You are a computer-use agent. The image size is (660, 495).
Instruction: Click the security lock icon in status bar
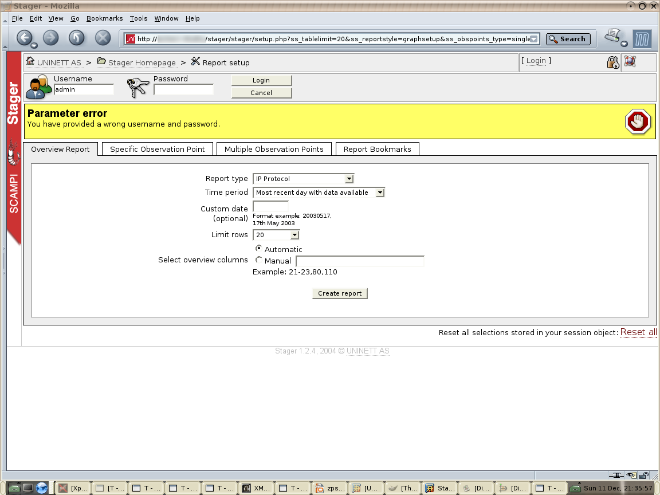pos(643,475)
